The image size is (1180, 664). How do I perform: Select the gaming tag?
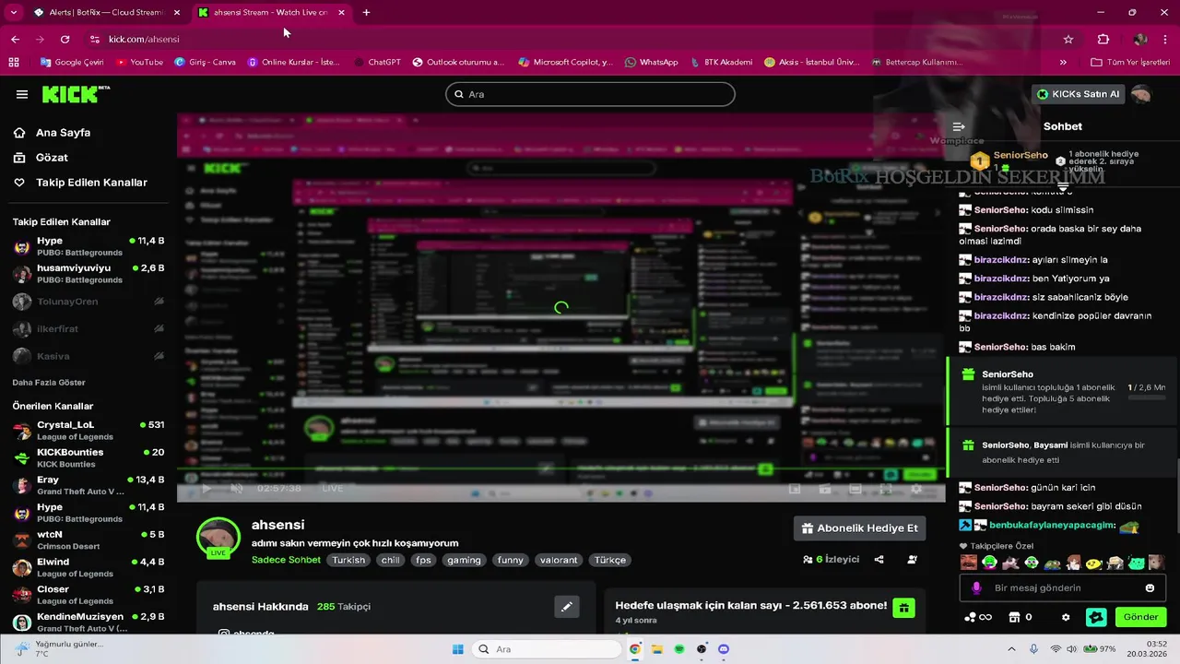pos(465,560)
